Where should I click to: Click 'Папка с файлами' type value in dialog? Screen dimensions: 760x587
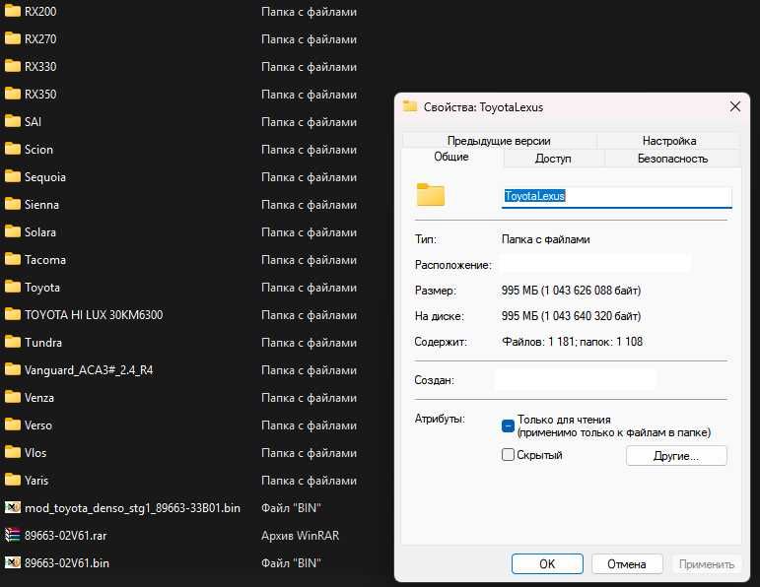[x=545, y=239]
